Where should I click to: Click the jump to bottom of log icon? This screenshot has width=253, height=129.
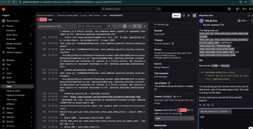point(140,26)
